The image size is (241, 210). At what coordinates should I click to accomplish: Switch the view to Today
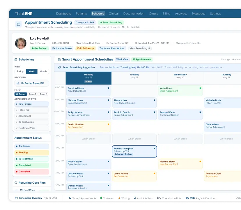[20, 71]
